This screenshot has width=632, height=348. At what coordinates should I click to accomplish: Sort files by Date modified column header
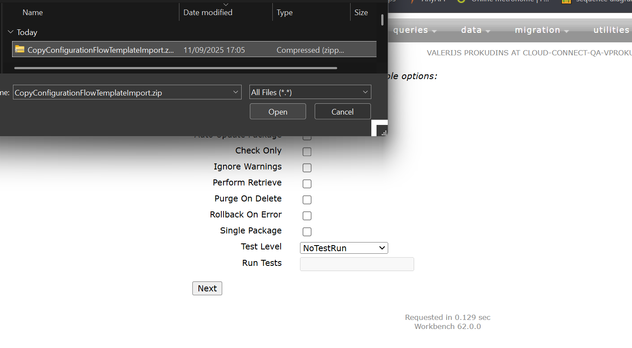click(208, 13)
